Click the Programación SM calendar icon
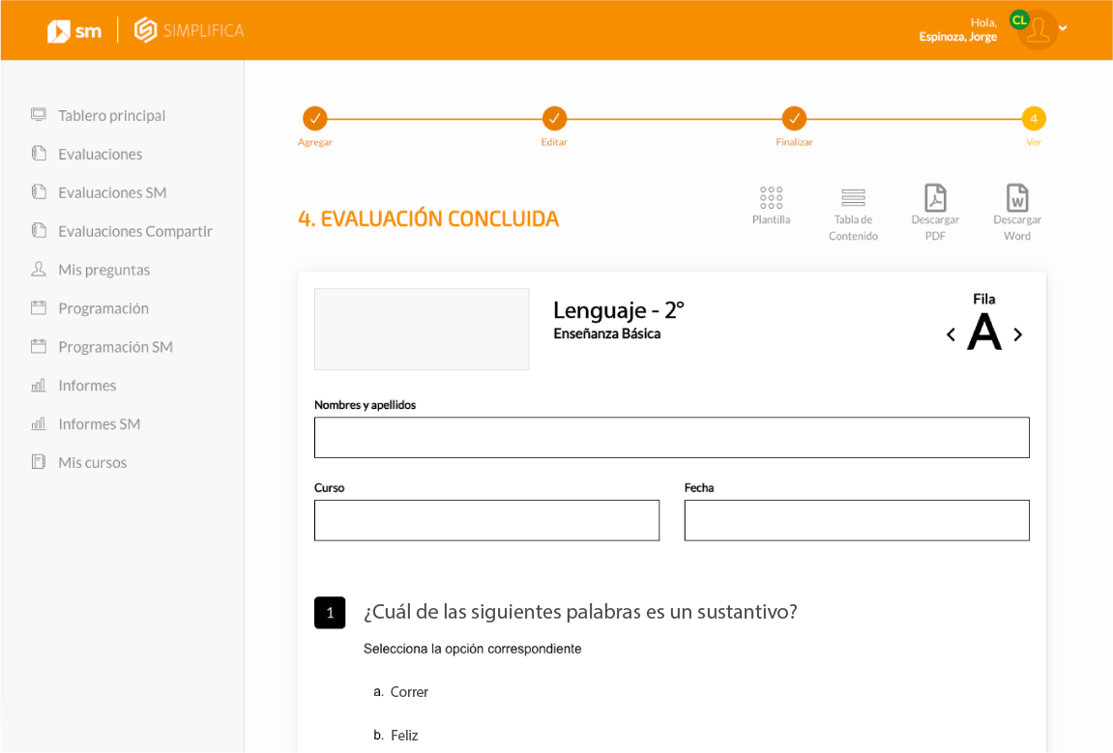The width and height of the screenshot is (1113, 753). pyautogui.click(x=39, y=346)
